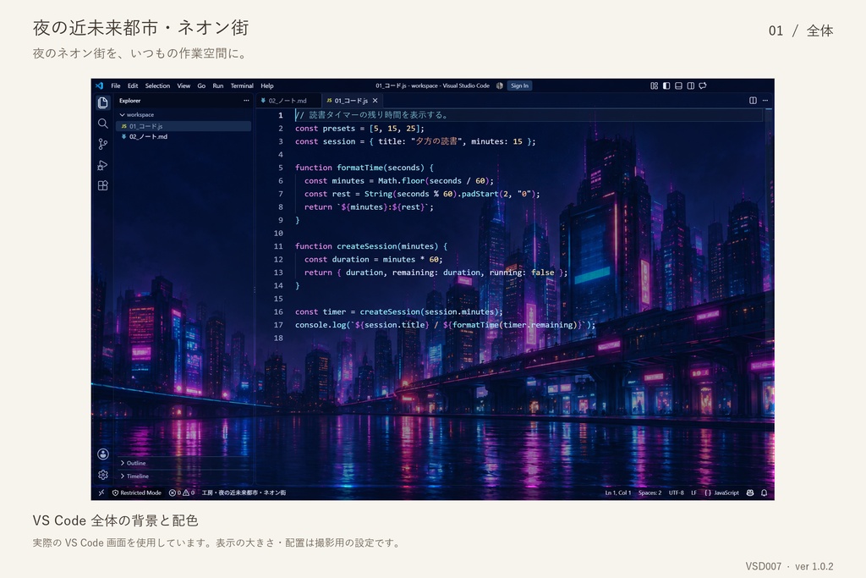Open the File menu
The image size is (866, 578).
pyautogui.click(x=115, y=85)
